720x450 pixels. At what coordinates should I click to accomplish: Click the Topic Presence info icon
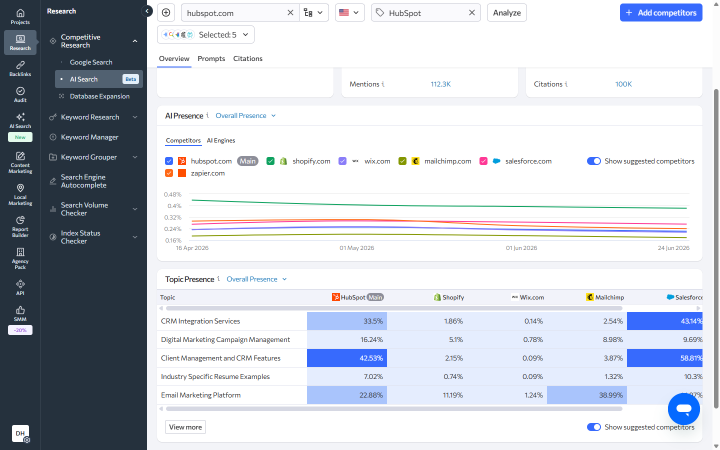(x=218, y=278)
